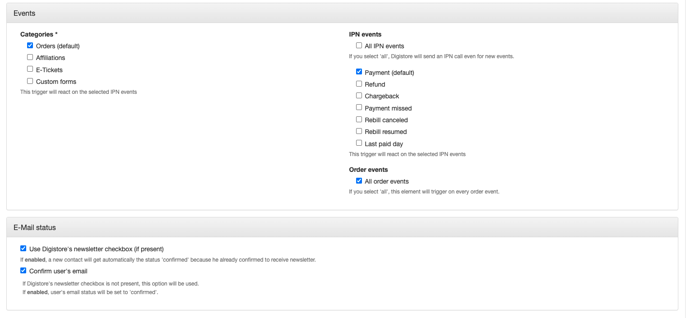The image size is (686, 318).
Task: Disable the Payment (default) IPN event
Action: click(x=359, y=72)
